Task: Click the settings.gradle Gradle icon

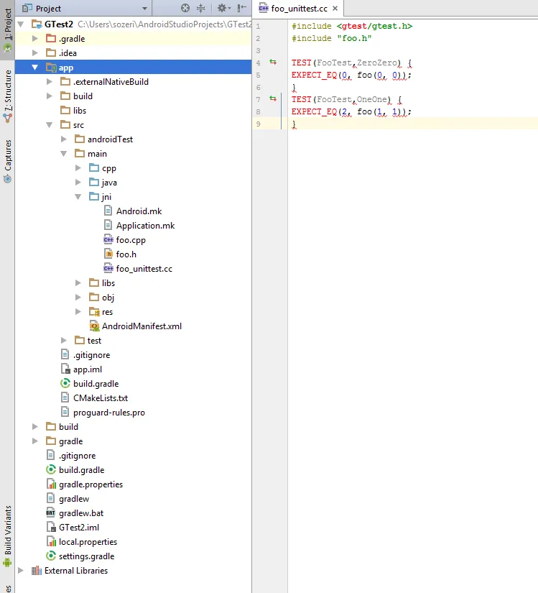Action: click(x=51, y=556)
